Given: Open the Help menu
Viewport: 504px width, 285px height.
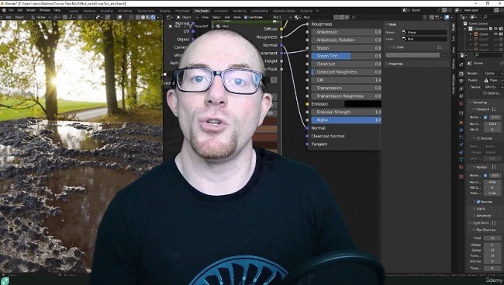Looking at the screenshot, I should pyautogui.click(x=57, y=10).
